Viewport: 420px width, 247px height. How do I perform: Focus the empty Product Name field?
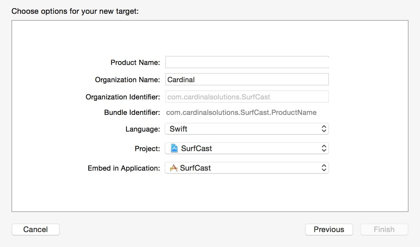247,62
